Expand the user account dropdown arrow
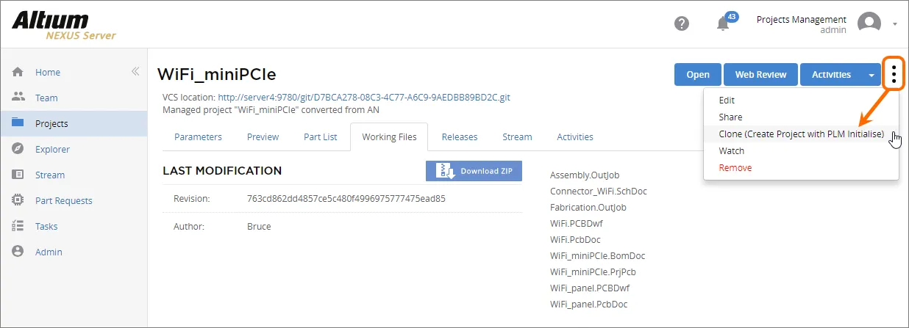Image resolution: width=909 pixels, height=328 pixels. pos(895,24)
